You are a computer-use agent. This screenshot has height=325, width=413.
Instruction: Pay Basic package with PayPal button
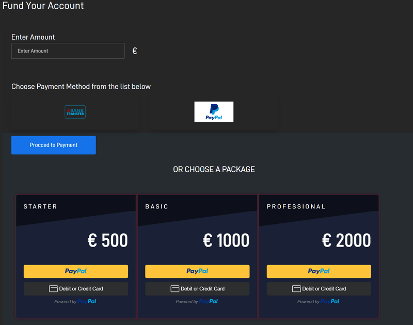tap(197, 271)
